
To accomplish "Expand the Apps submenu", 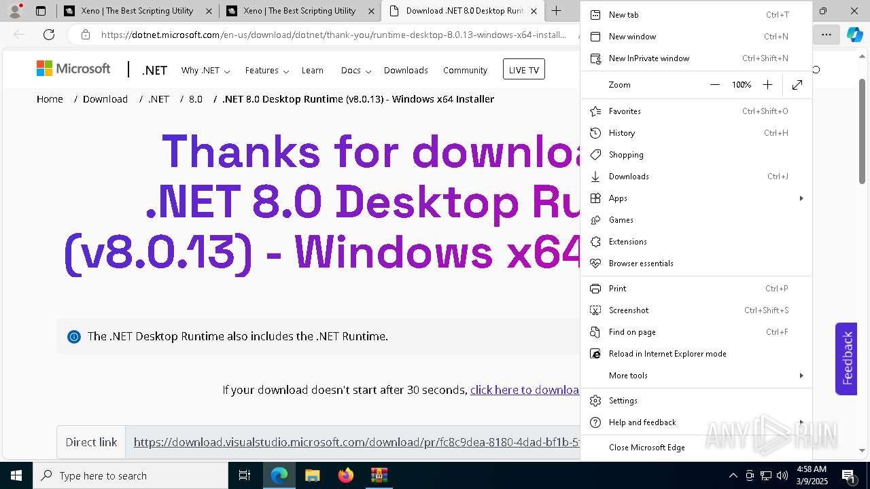I will [x=696, y=198].
